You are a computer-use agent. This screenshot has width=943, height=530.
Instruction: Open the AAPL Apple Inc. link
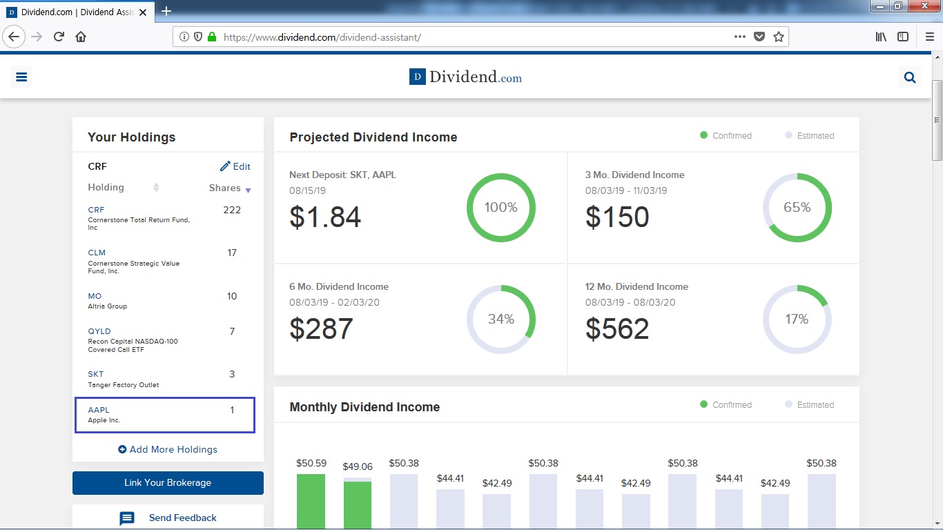point(99,410)
